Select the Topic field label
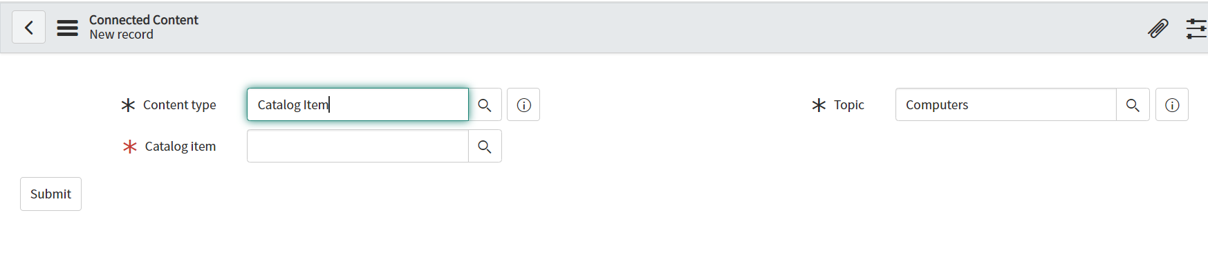This screenshot has width=1208, height=269. point(849,105)
